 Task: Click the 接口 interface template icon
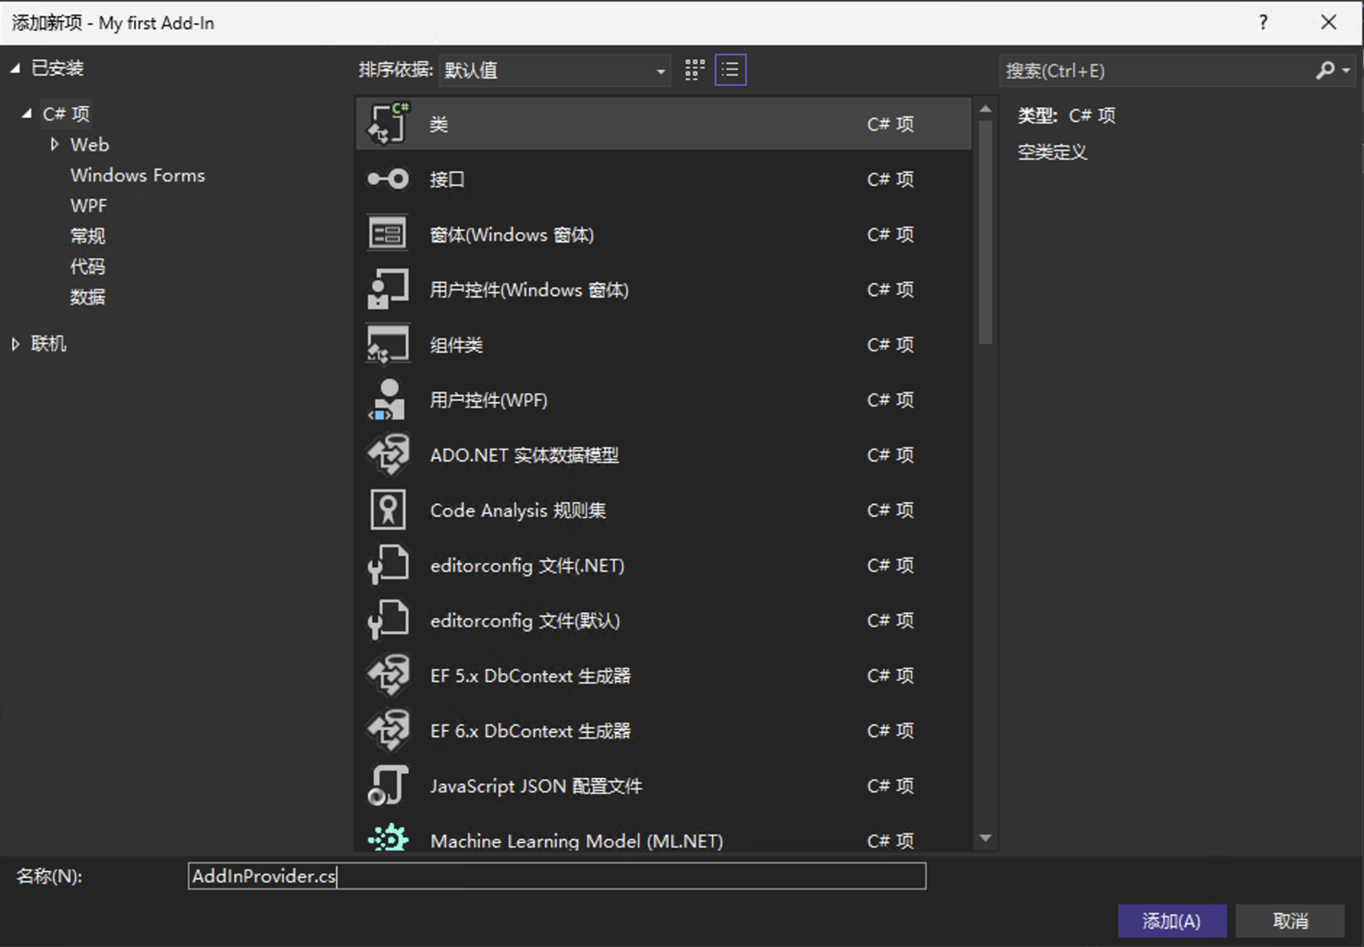pos(388,179)
